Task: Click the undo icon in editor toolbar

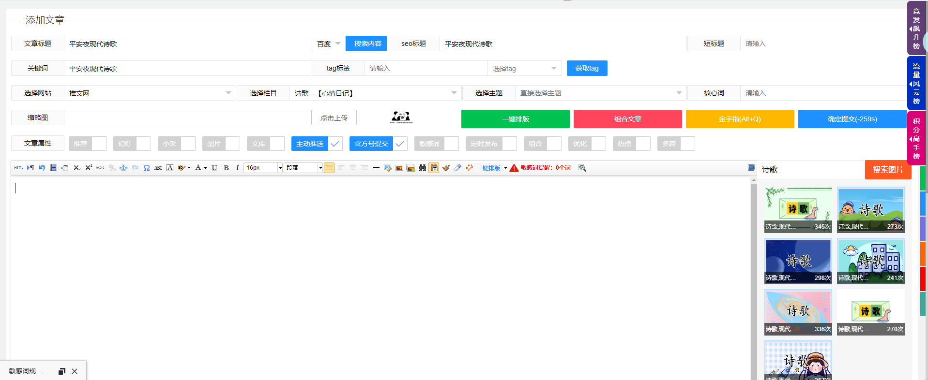Action: pyautogui.click(x=42, y=168)
